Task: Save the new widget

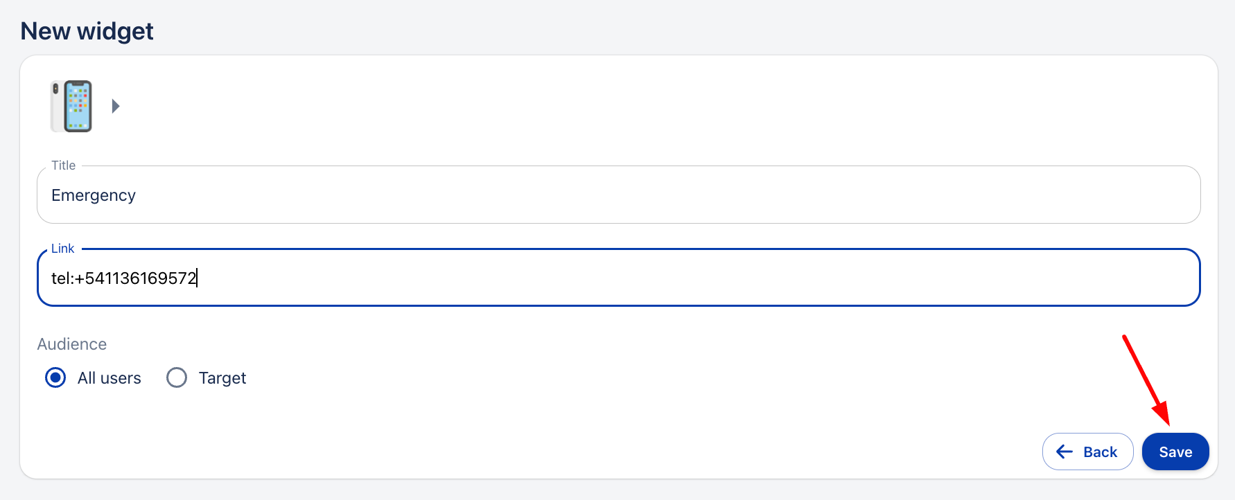Action: tap(1175, 452)
